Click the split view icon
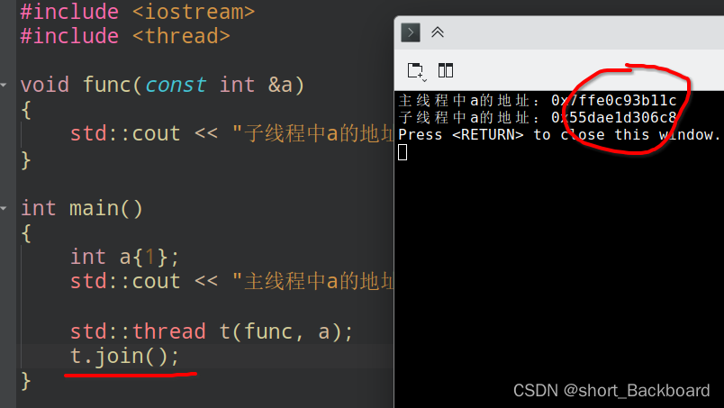The height and width of the screenshot is (408, 724). [x=446, y=70]
